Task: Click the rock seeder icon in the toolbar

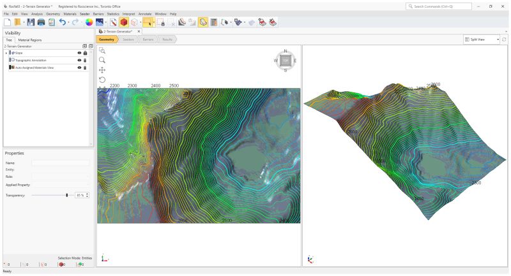Action: click(x=225, y=22)
